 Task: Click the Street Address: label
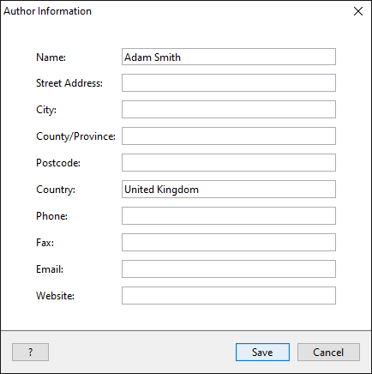click(x=69, y=83)
